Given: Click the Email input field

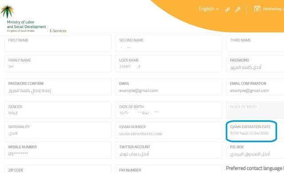Looking at the screenshot, I should 169,87.
